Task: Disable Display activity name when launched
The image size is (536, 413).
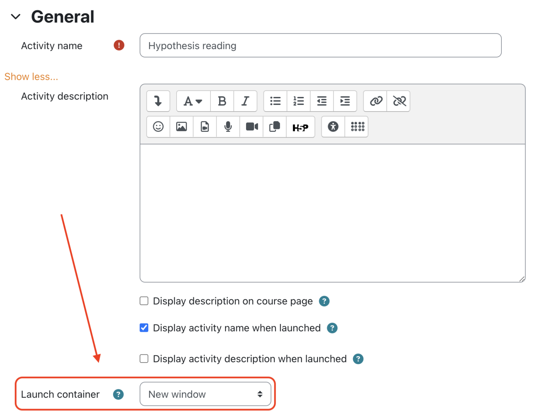Action: (144, 328)
